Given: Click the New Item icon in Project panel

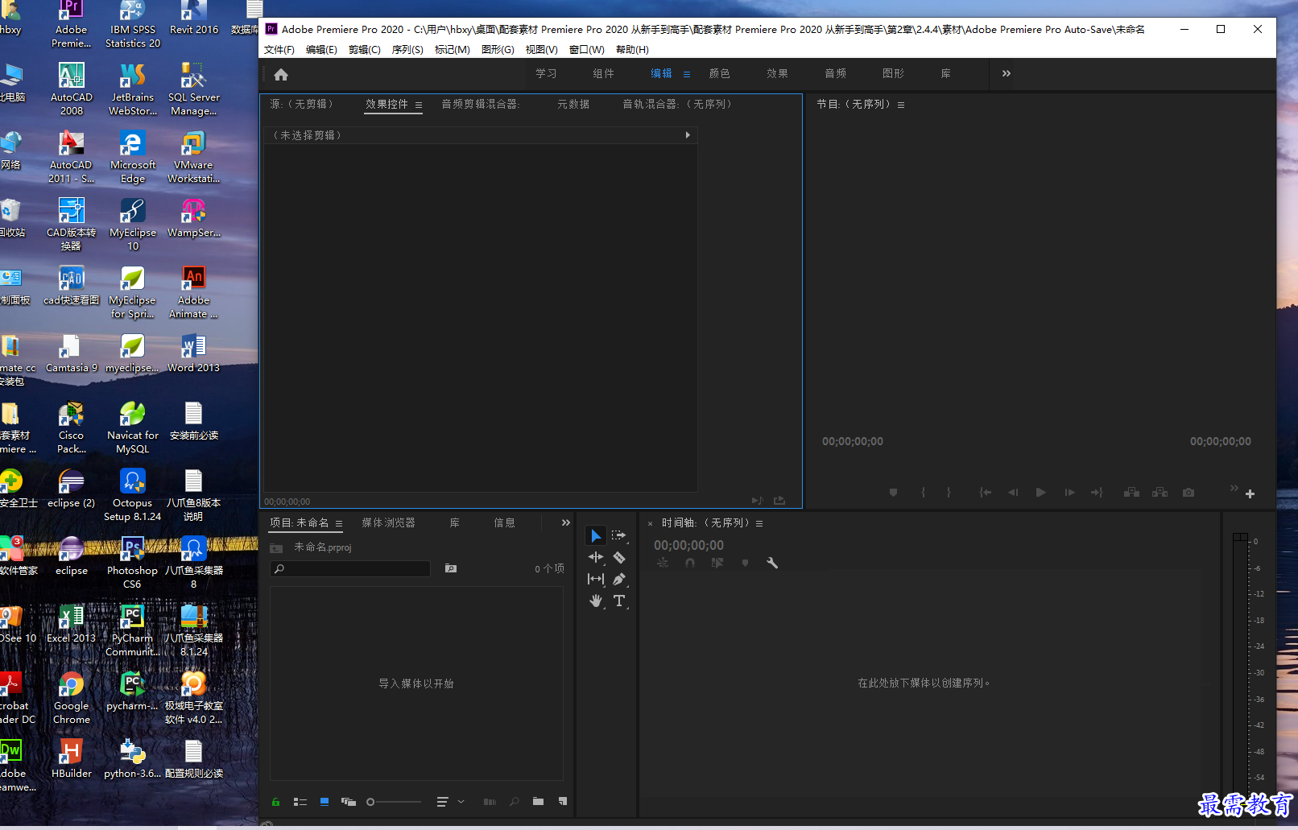Looking at the screenshot, I should 562,802.
